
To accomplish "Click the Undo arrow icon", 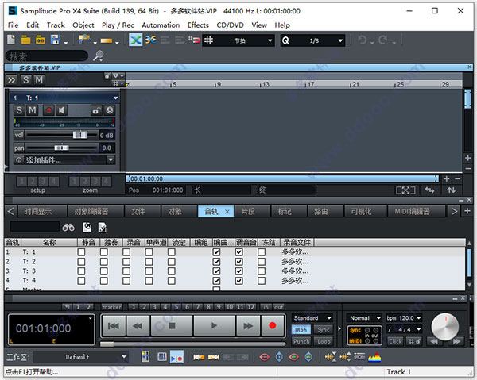I will coord(363,40).
